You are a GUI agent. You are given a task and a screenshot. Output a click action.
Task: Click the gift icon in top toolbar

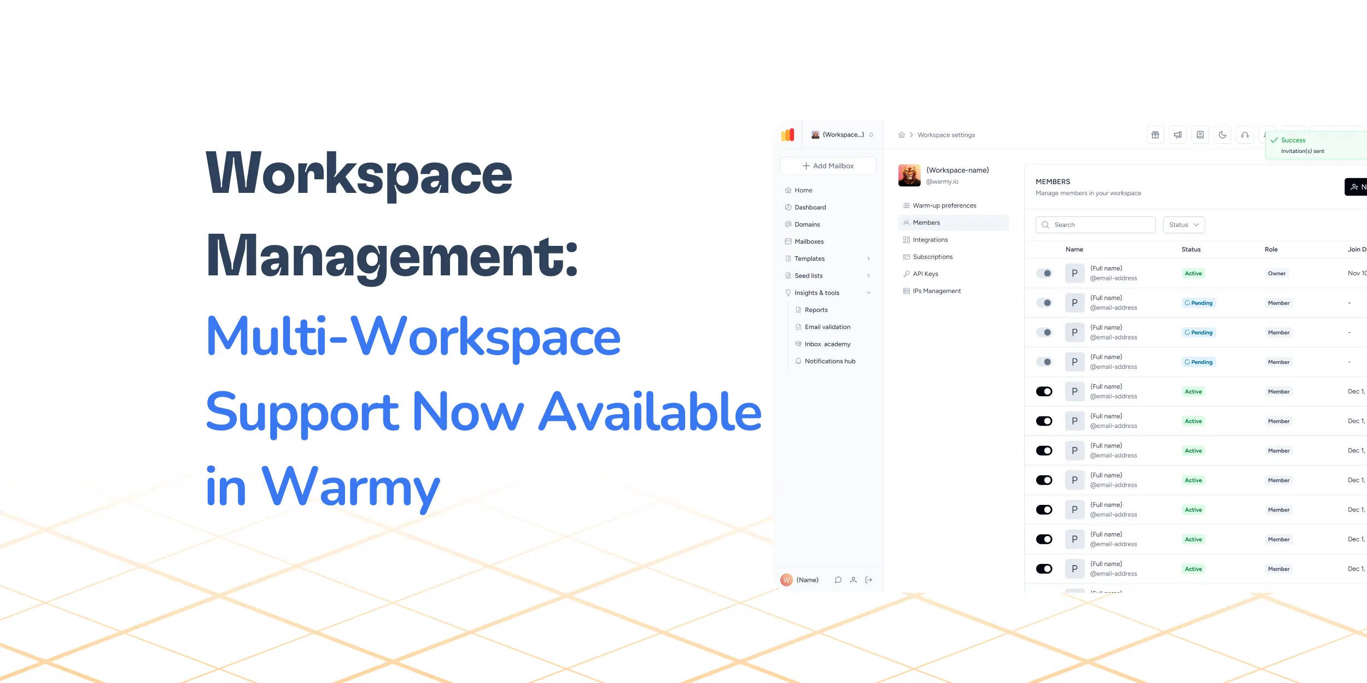coord(1155,135)
